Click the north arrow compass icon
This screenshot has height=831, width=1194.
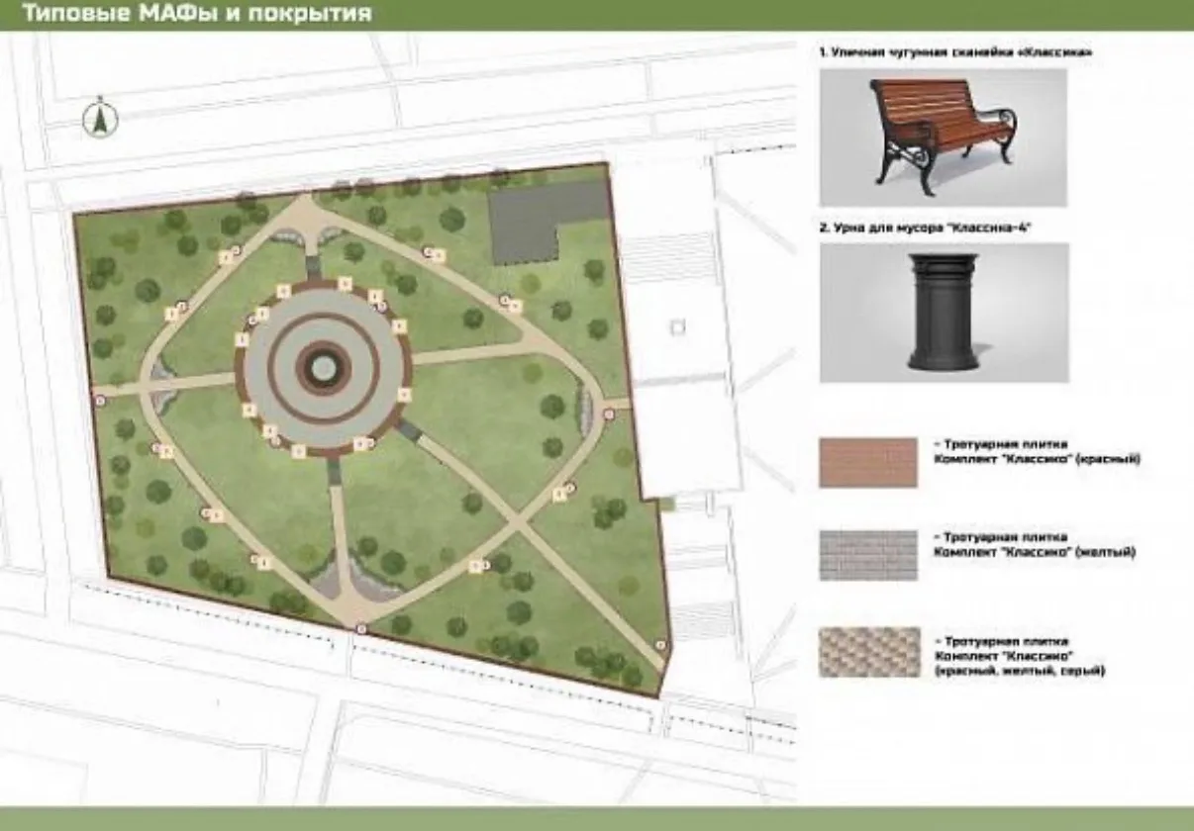99,117
